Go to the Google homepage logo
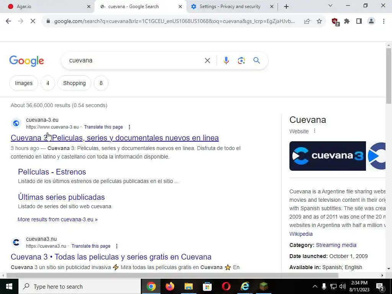The image size is (392, 294). coord(26,61)
